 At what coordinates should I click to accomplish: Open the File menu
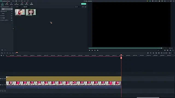click(13, 1)
